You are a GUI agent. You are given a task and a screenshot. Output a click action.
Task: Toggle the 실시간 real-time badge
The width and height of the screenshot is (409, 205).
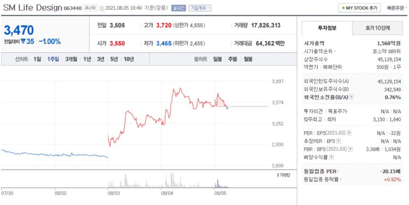(x=178, y=8)
